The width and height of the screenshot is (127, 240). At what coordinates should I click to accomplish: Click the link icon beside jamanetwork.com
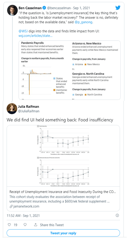11,206
